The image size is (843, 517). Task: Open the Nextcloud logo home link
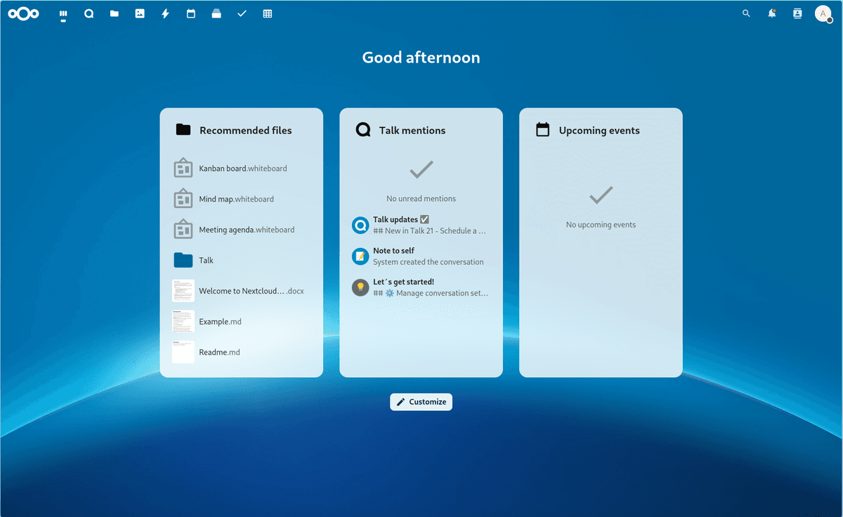22,13
